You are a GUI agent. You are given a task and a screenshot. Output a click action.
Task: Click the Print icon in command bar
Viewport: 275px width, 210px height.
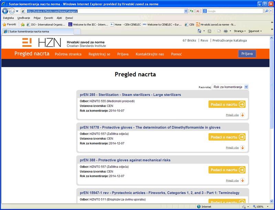click(x=226, y=31)
